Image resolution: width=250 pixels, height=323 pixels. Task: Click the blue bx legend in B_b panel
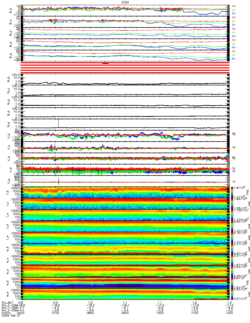234,13
